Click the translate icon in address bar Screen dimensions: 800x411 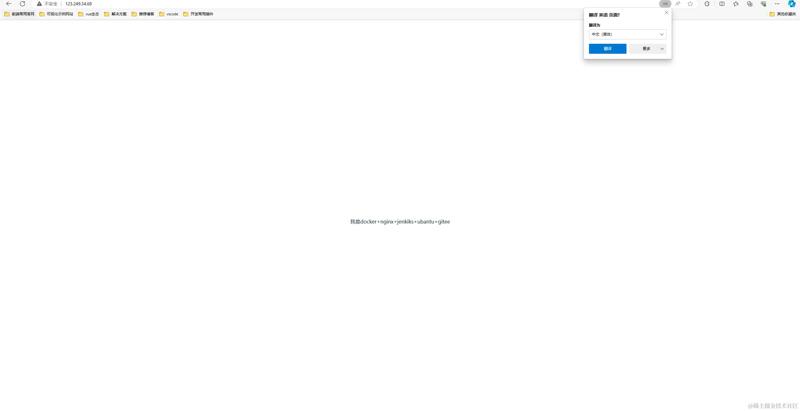(665, 4)
